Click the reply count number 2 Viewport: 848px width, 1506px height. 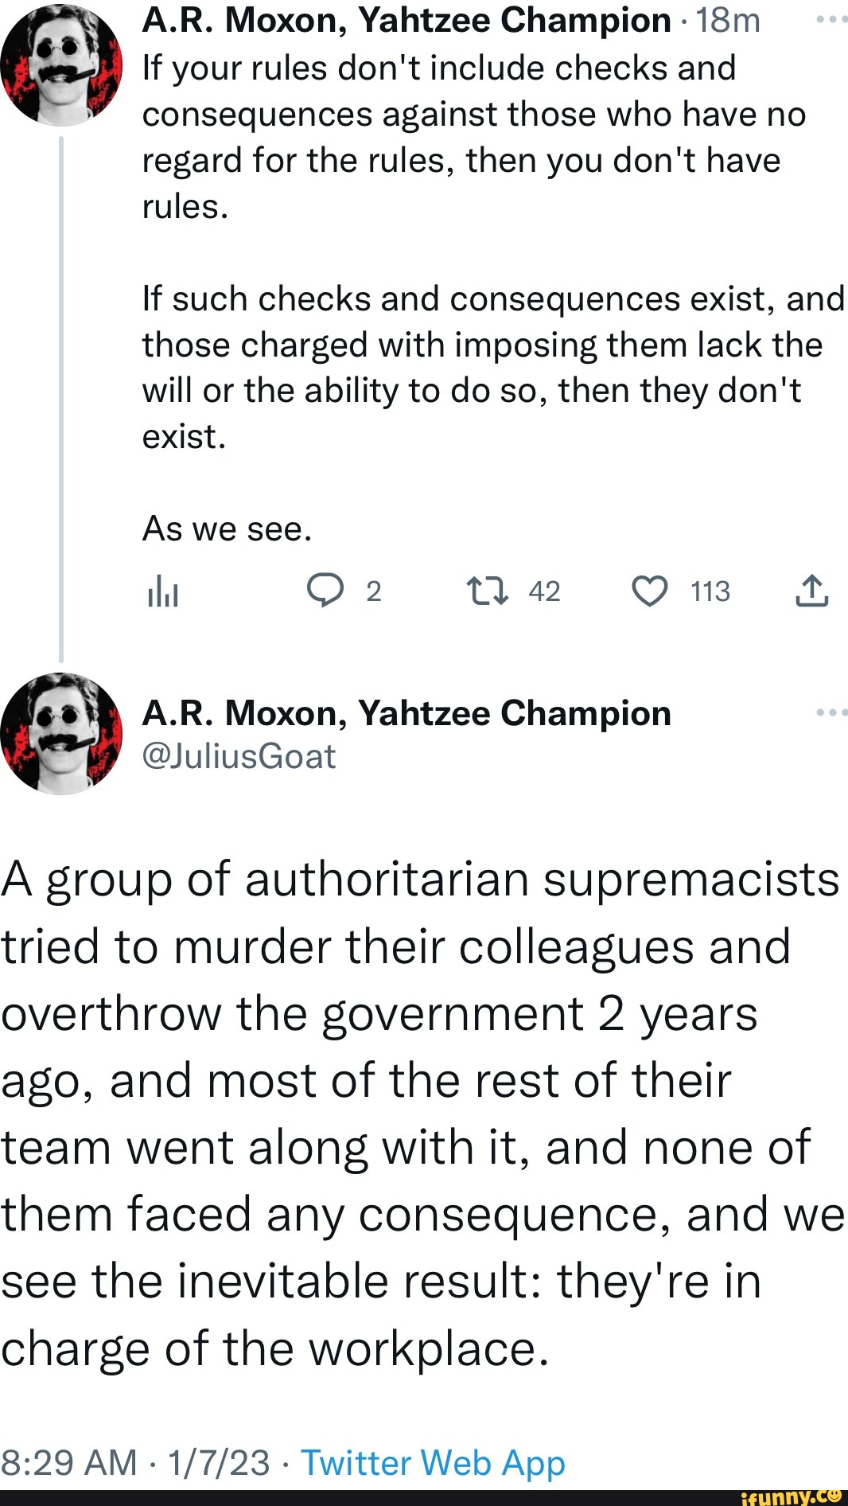pos(374,591)
